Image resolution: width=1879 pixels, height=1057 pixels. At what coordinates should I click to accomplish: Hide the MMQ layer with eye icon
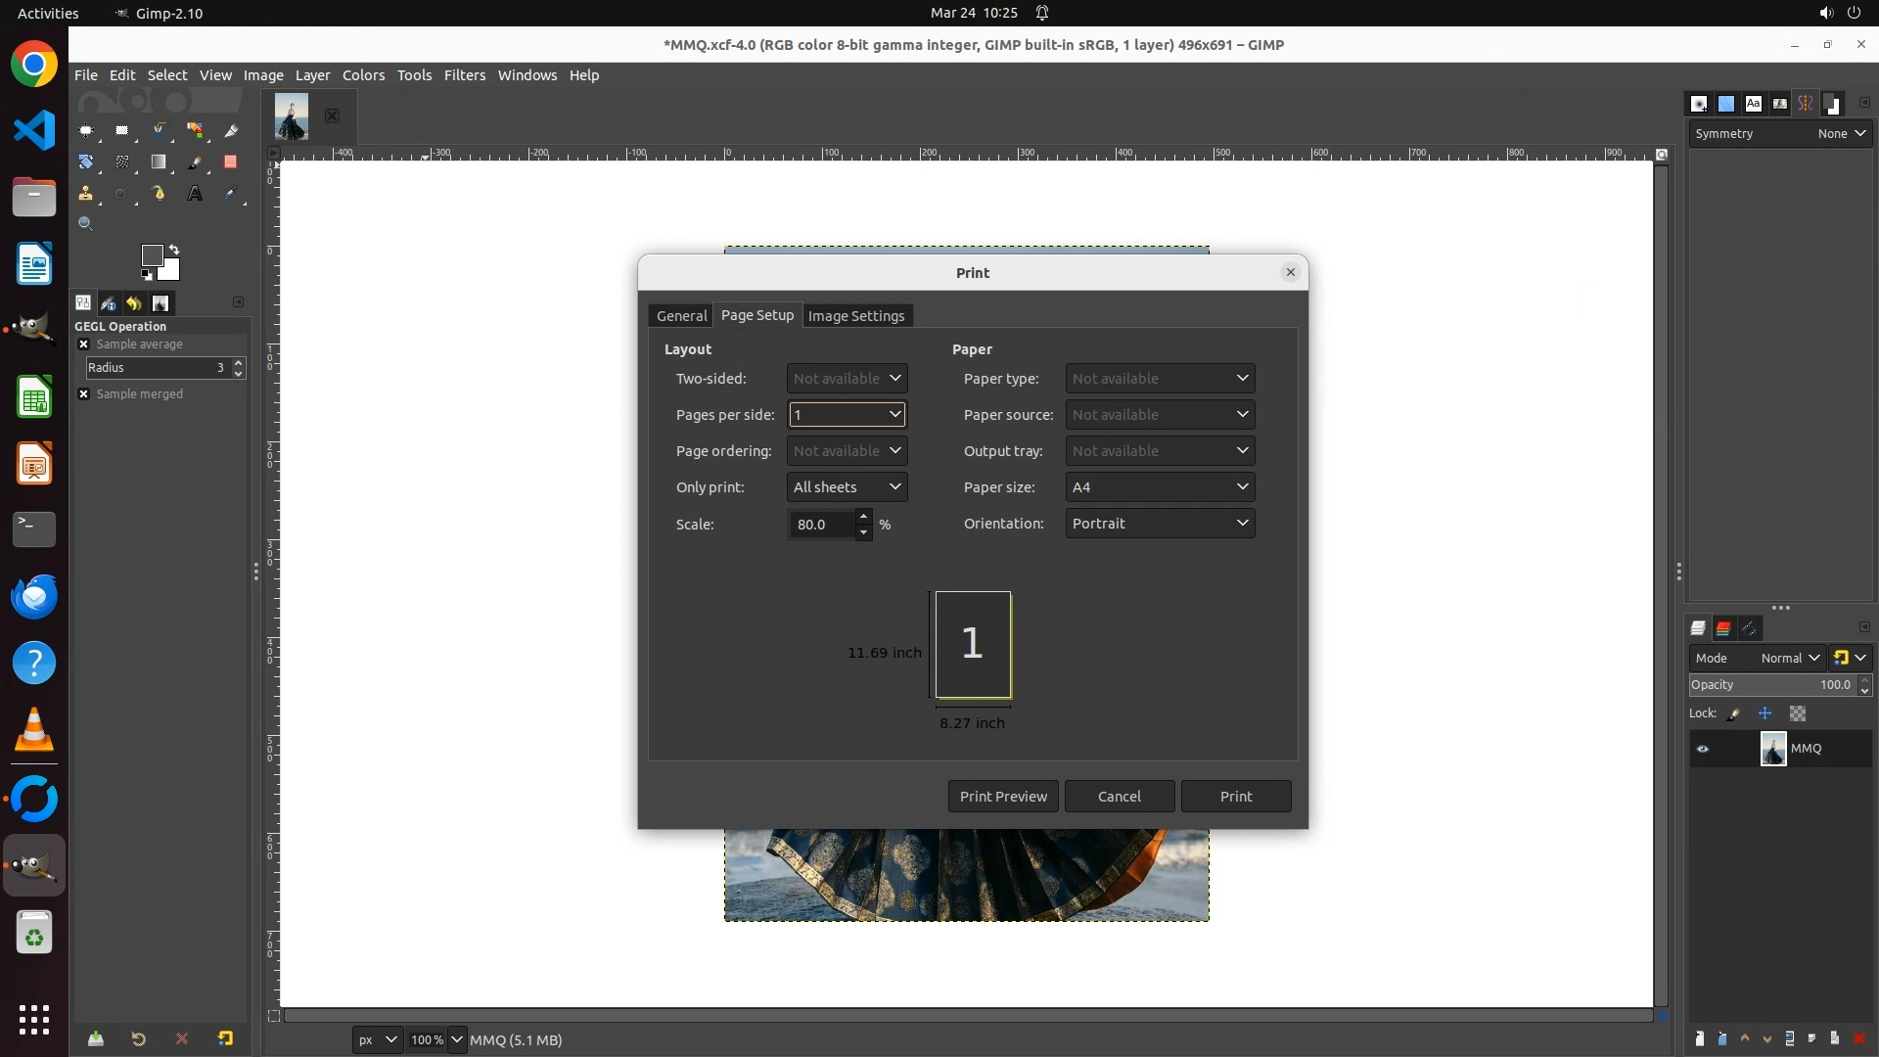tap(1703, 749)
